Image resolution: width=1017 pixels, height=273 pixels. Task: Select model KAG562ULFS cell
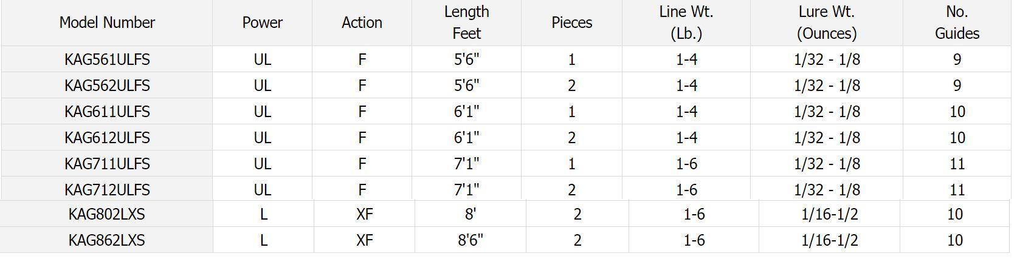tap(107, 86)
